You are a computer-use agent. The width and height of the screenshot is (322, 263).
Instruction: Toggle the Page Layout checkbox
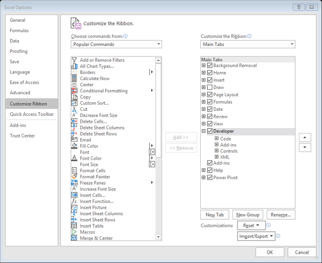point(210,95)
